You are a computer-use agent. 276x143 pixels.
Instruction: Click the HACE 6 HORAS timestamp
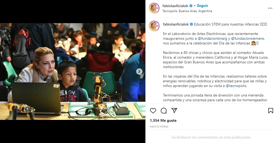pos(159,126)
